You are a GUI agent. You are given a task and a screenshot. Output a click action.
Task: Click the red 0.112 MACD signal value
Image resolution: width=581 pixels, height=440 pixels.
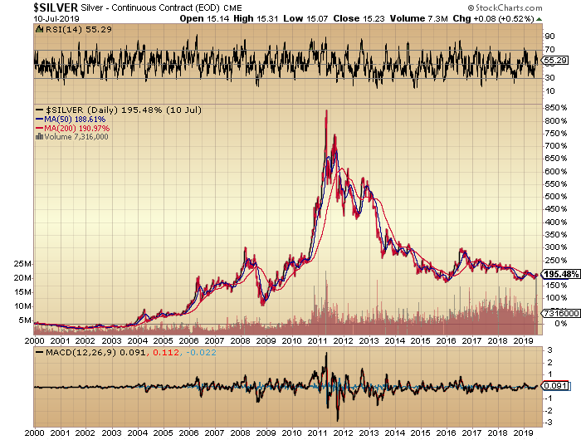[x=166, y=353]
